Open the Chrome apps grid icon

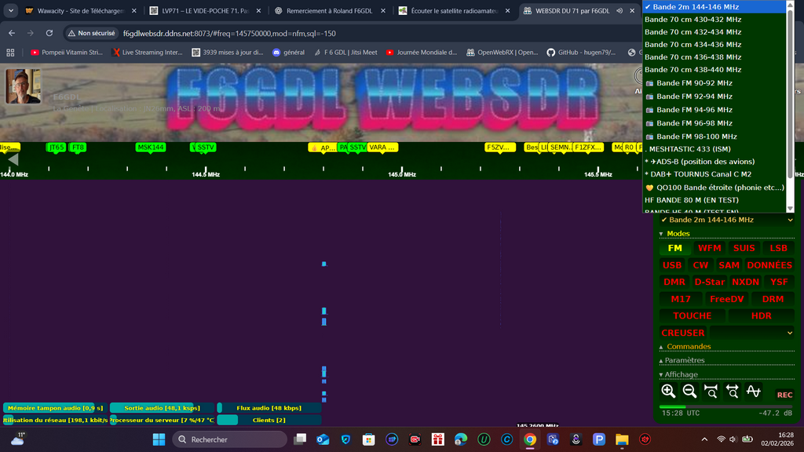click(10, 53)
